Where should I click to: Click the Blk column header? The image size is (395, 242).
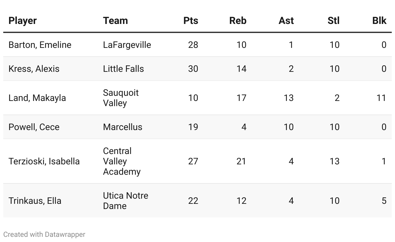click(379, 21)
